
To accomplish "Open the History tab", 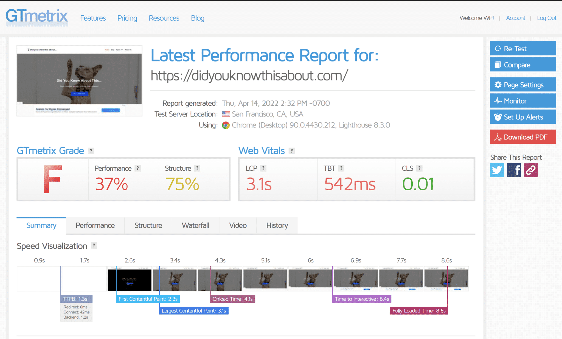I will pyautogui.click(x=277, y=225).
